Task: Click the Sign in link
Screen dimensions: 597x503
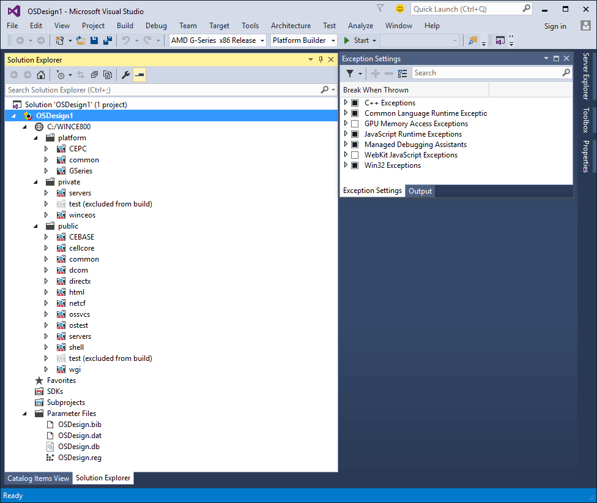Action: point(555,26)
